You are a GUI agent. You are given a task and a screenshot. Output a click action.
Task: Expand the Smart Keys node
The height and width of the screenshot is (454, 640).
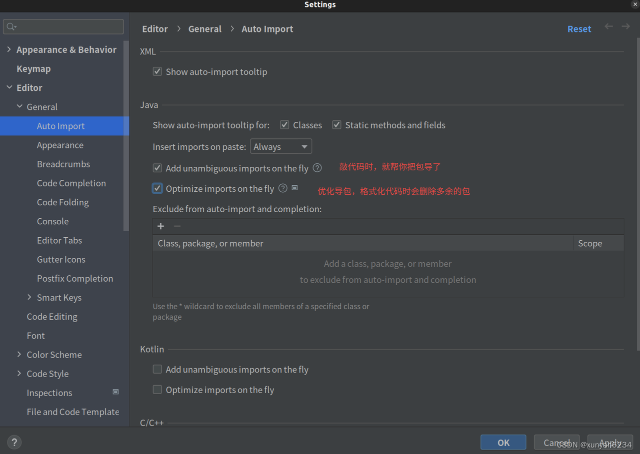29,297
